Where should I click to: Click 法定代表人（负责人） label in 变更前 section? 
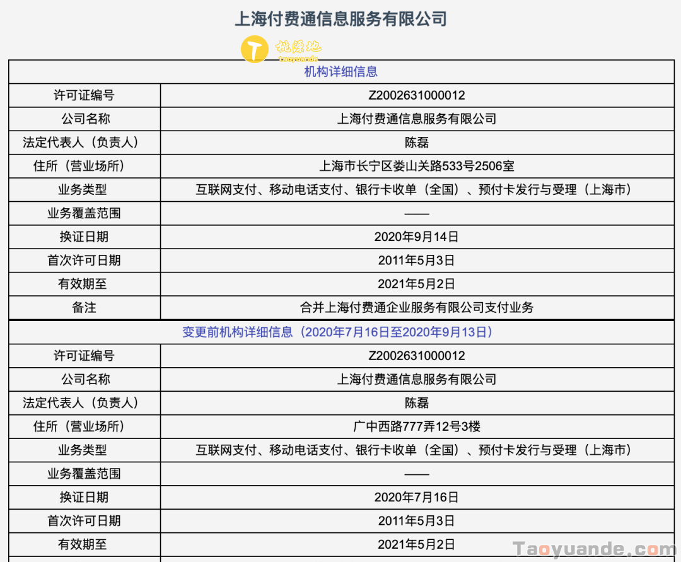(x=81, y=403)
